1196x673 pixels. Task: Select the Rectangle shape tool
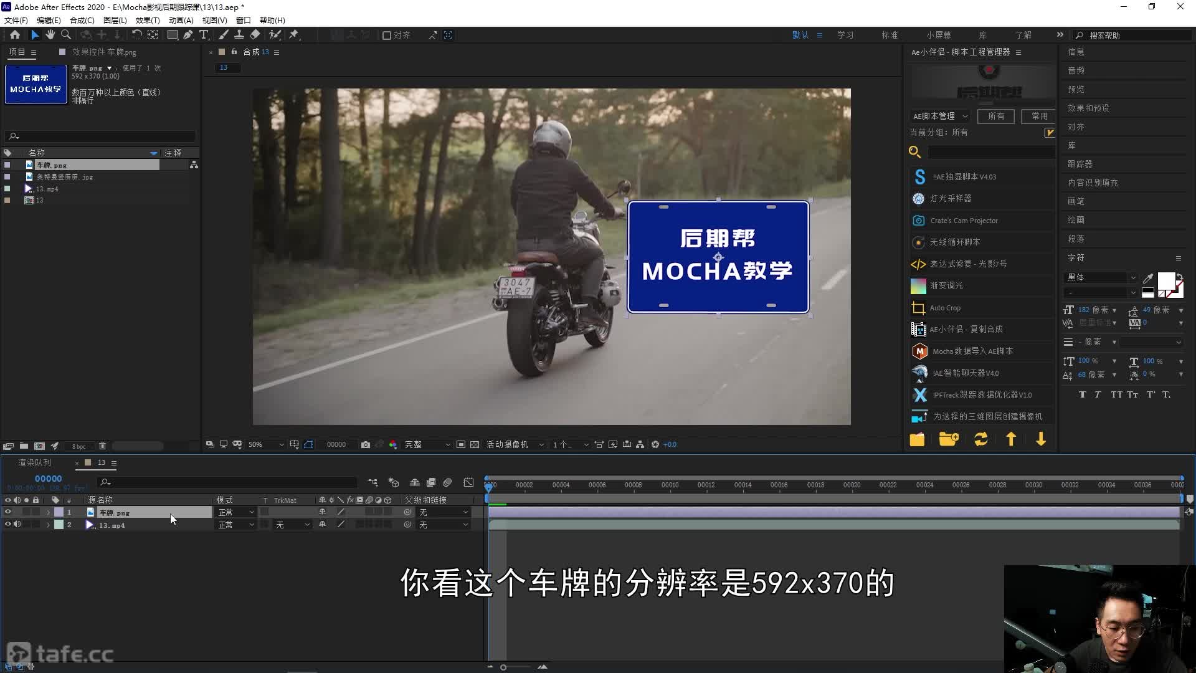coord(173,35)
